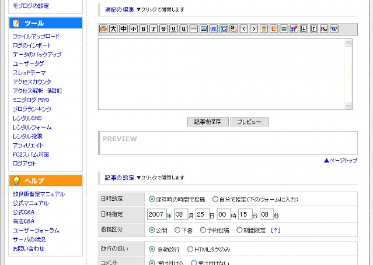This screenshot has width=373, height=265.
Task: Click the month field showing 08
Action: coord(181,214)
